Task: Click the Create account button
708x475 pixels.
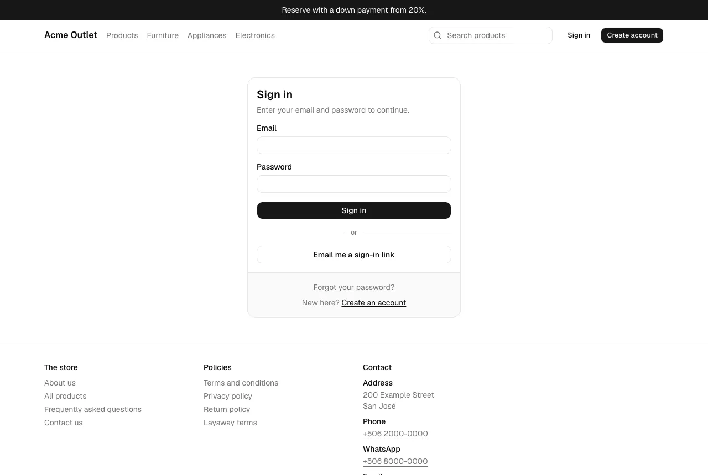Action: coord(632,35)
